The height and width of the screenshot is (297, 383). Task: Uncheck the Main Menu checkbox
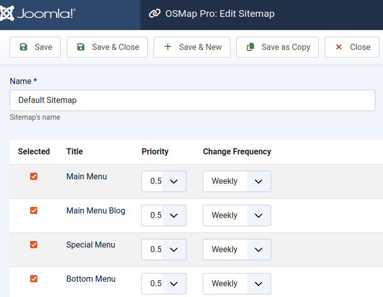(34, 176)
